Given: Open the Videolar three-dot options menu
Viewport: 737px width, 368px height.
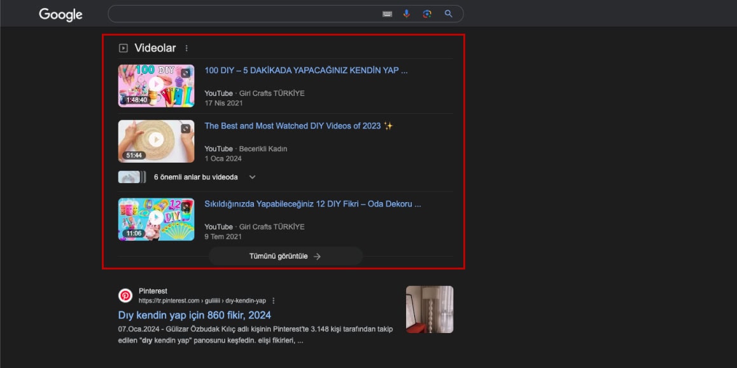Looking at the screenshot, I should click(x=186, y=48).
